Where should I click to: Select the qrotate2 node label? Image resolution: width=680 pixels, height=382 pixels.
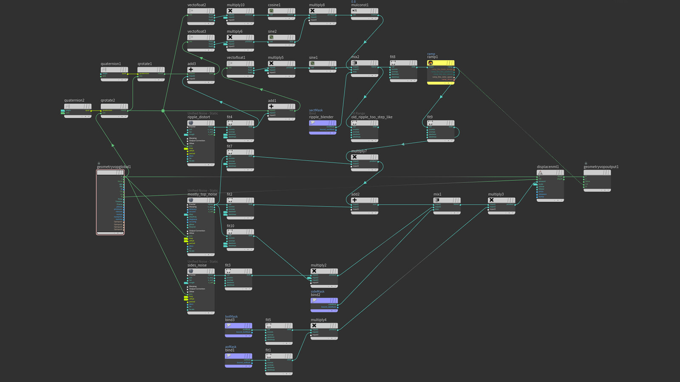click(x=108, y=101)
